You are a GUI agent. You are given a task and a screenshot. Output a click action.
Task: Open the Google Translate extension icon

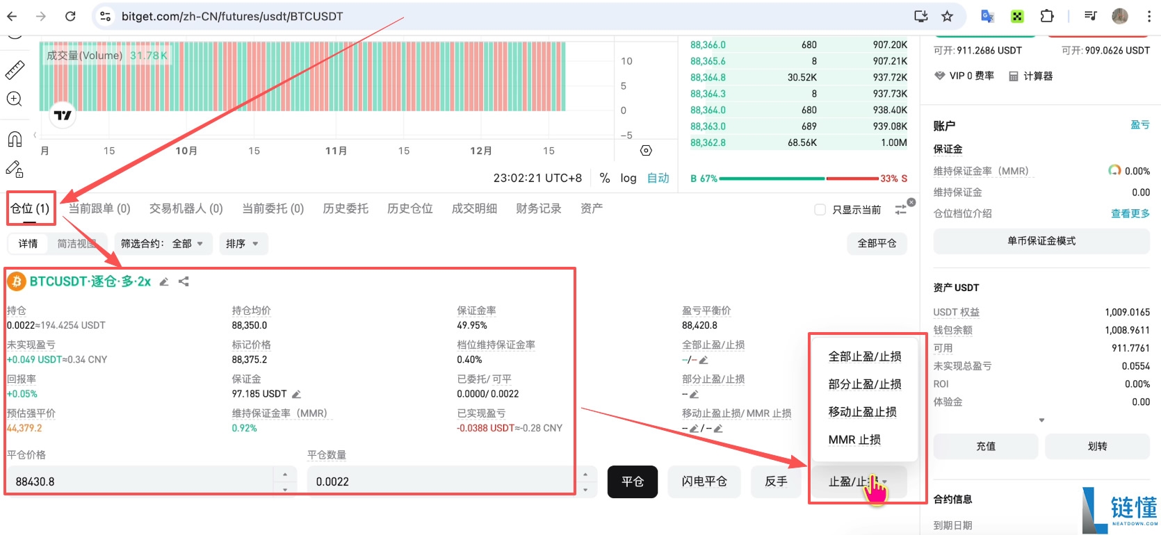click(x=987, y=16)
